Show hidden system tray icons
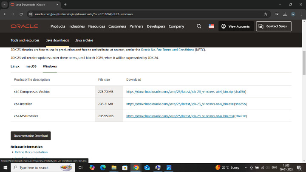Screen dimensions: 306x172 (246, 167)
